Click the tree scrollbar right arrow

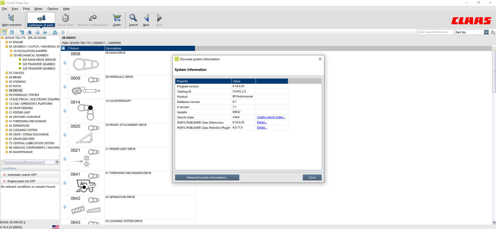pos(57,162)
